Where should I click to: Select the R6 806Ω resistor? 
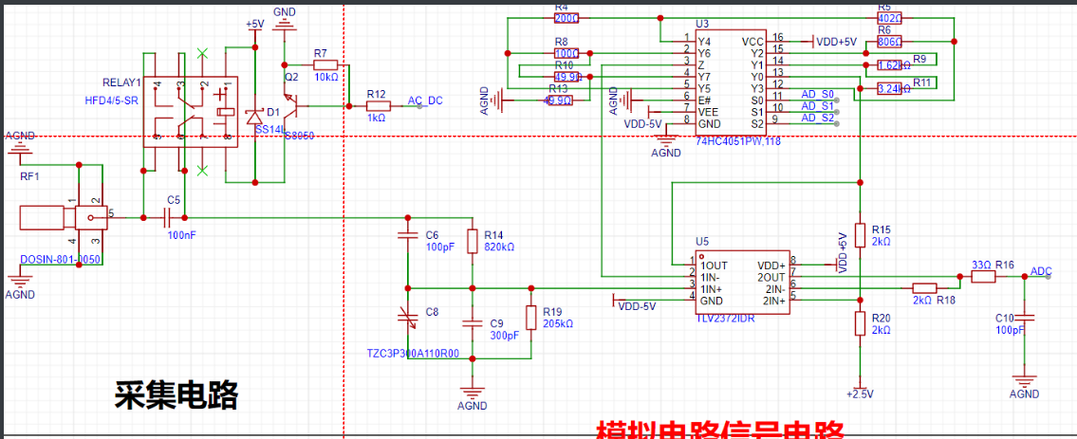pos(889,42)
